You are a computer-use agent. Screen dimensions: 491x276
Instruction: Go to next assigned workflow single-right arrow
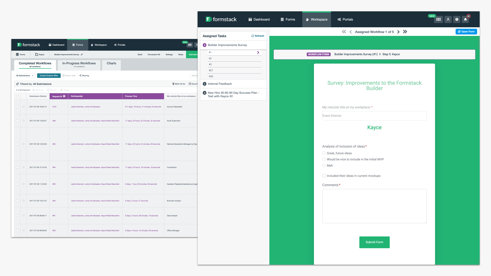tap(398, 32)
